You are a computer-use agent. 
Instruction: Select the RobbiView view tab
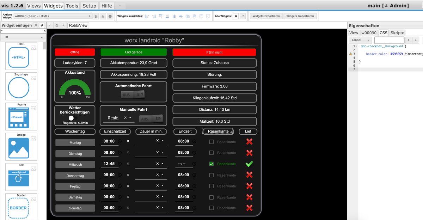click(78, 25)
